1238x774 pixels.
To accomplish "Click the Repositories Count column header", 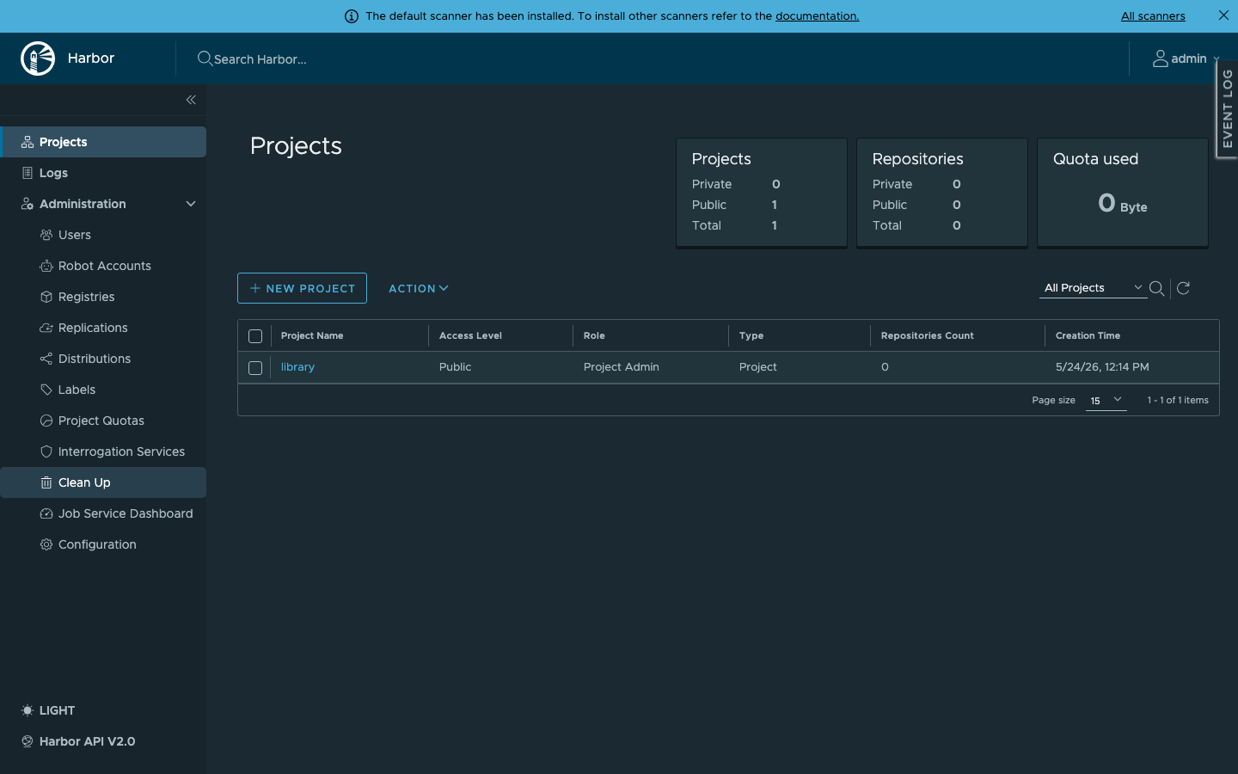I will point(927,335).
